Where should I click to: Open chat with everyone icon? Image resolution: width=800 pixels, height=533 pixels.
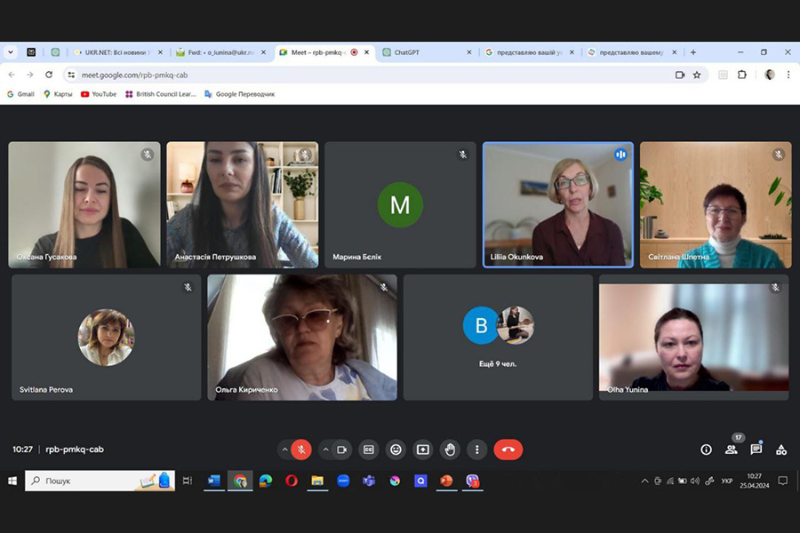pos(756,449)
